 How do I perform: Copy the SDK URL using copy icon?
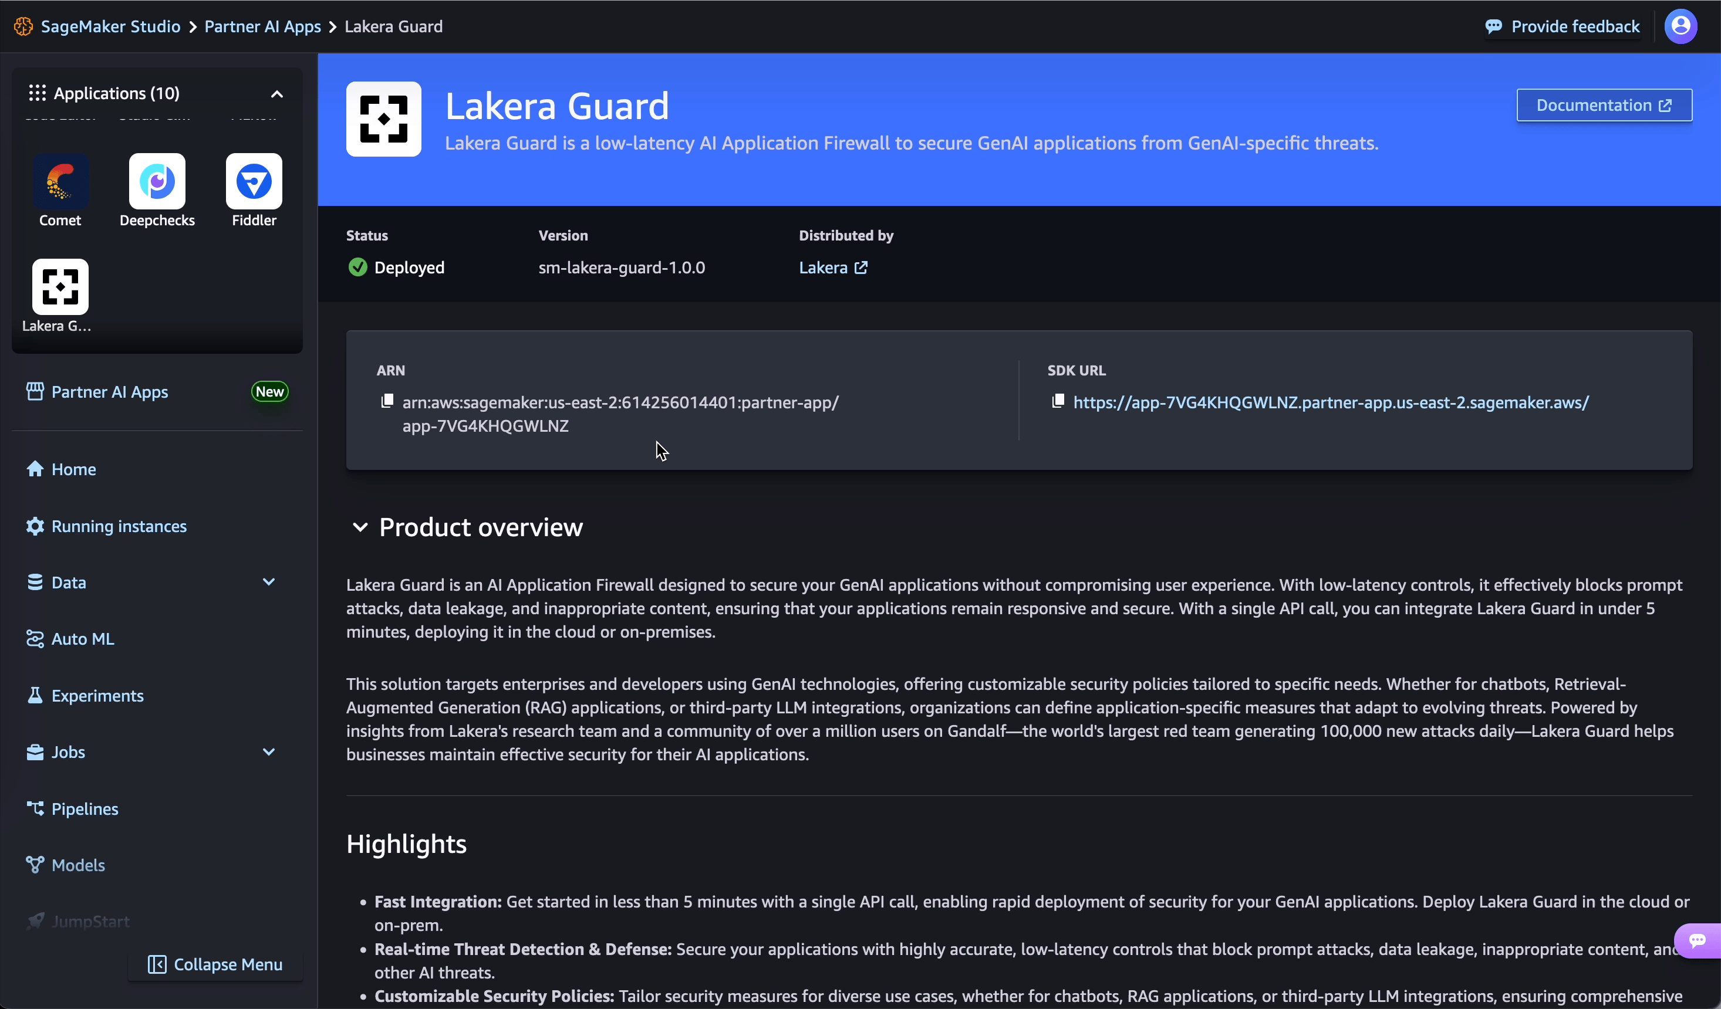1058,401
